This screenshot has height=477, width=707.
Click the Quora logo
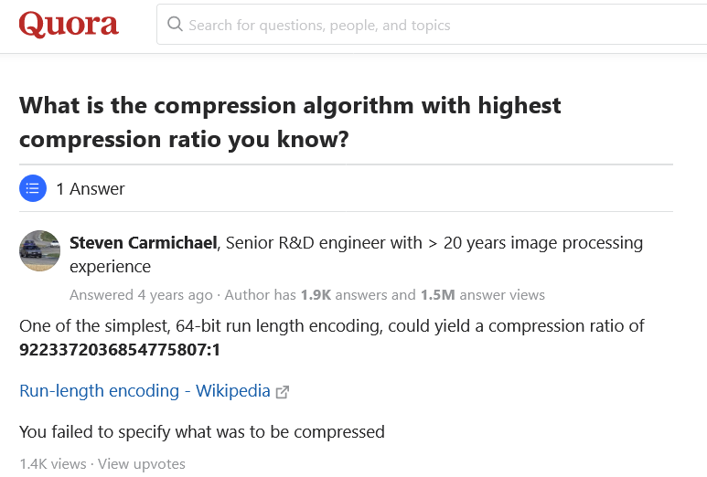(x=69, y=25)
